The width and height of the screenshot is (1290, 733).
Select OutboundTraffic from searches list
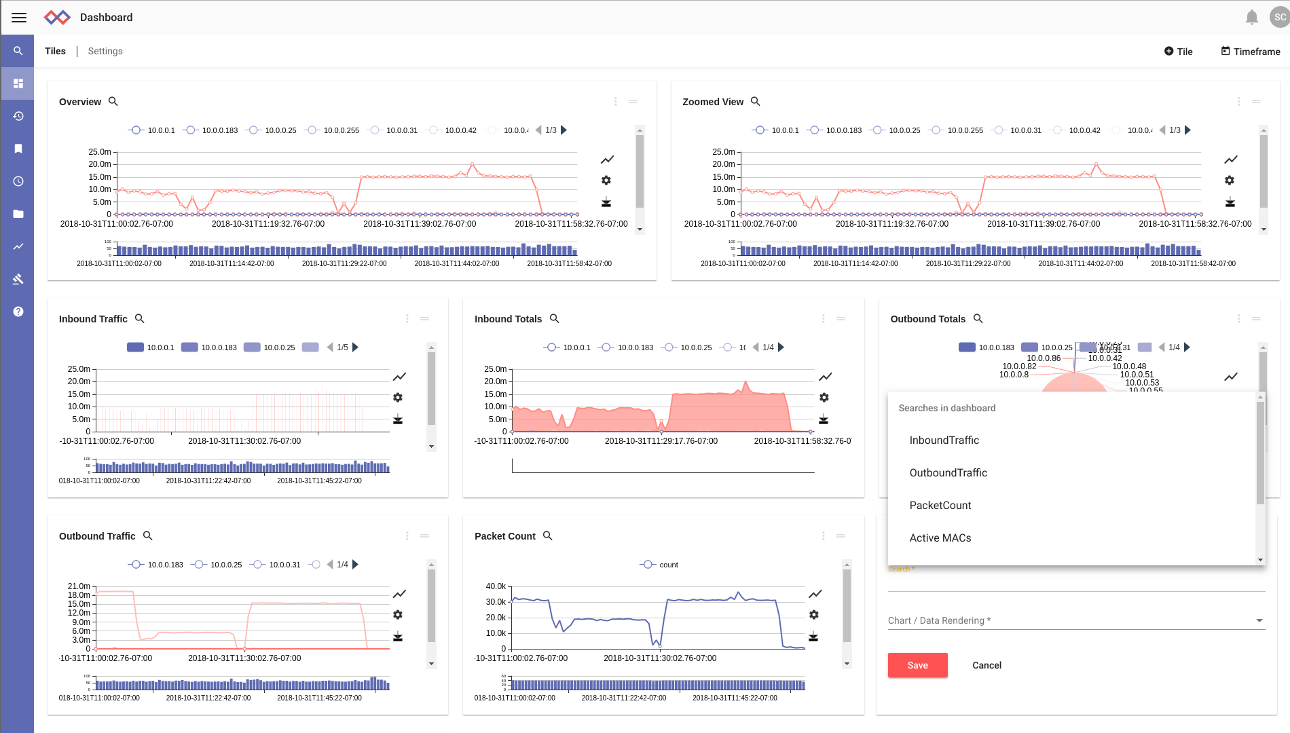click(1071, 473)
